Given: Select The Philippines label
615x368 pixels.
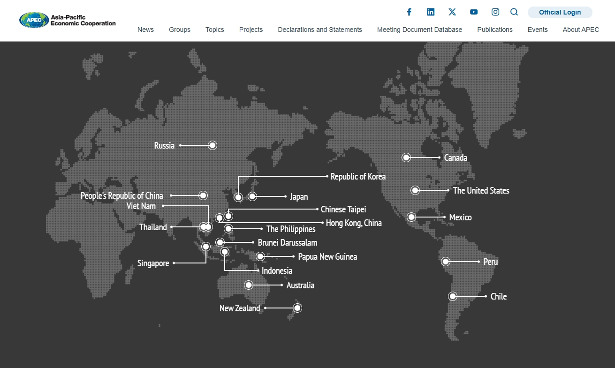Looking at the screenshot, I should pos(291,229).
